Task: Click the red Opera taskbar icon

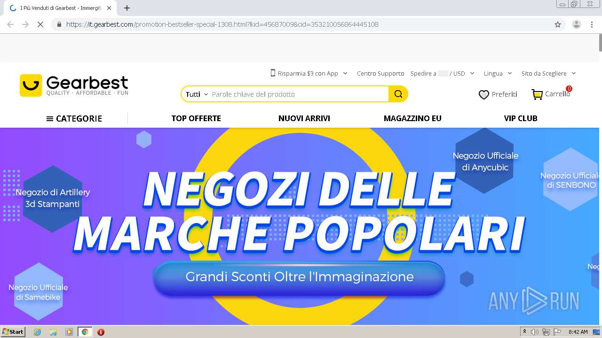Action: pos(101,332)
